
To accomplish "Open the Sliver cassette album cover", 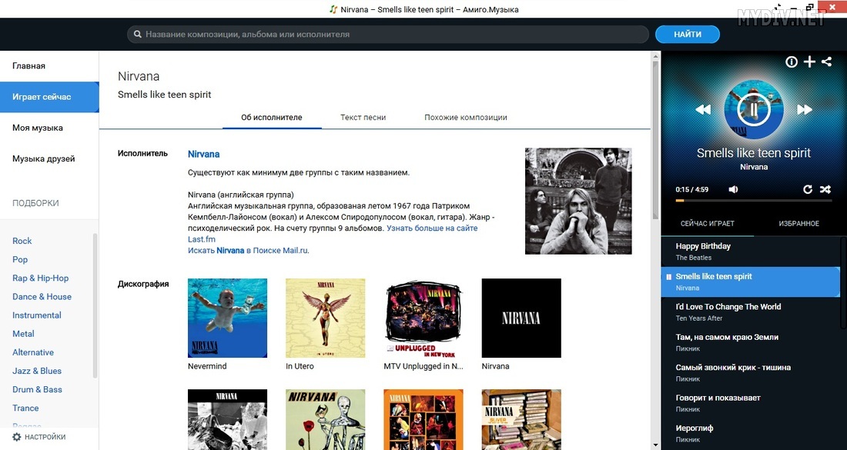I will [x=521, y=420].
